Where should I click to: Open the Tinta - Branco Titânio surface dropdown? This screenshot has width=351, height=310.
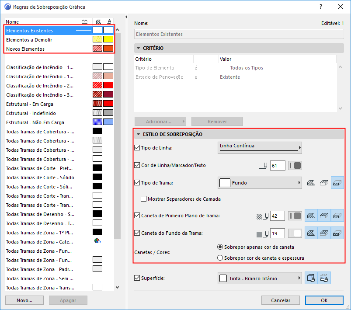point(260,278)
